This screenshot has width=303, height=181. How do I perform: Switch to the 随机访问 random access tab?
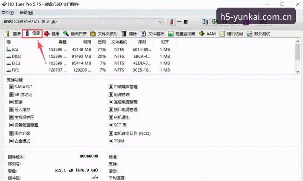click(231, 34)
